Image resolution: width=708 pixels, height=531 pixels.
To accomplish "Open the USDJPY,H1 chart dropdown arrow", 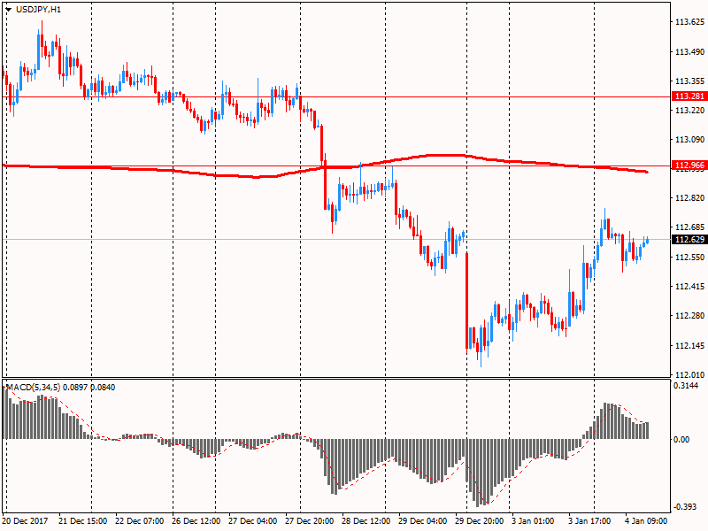I will click(9, 10).
